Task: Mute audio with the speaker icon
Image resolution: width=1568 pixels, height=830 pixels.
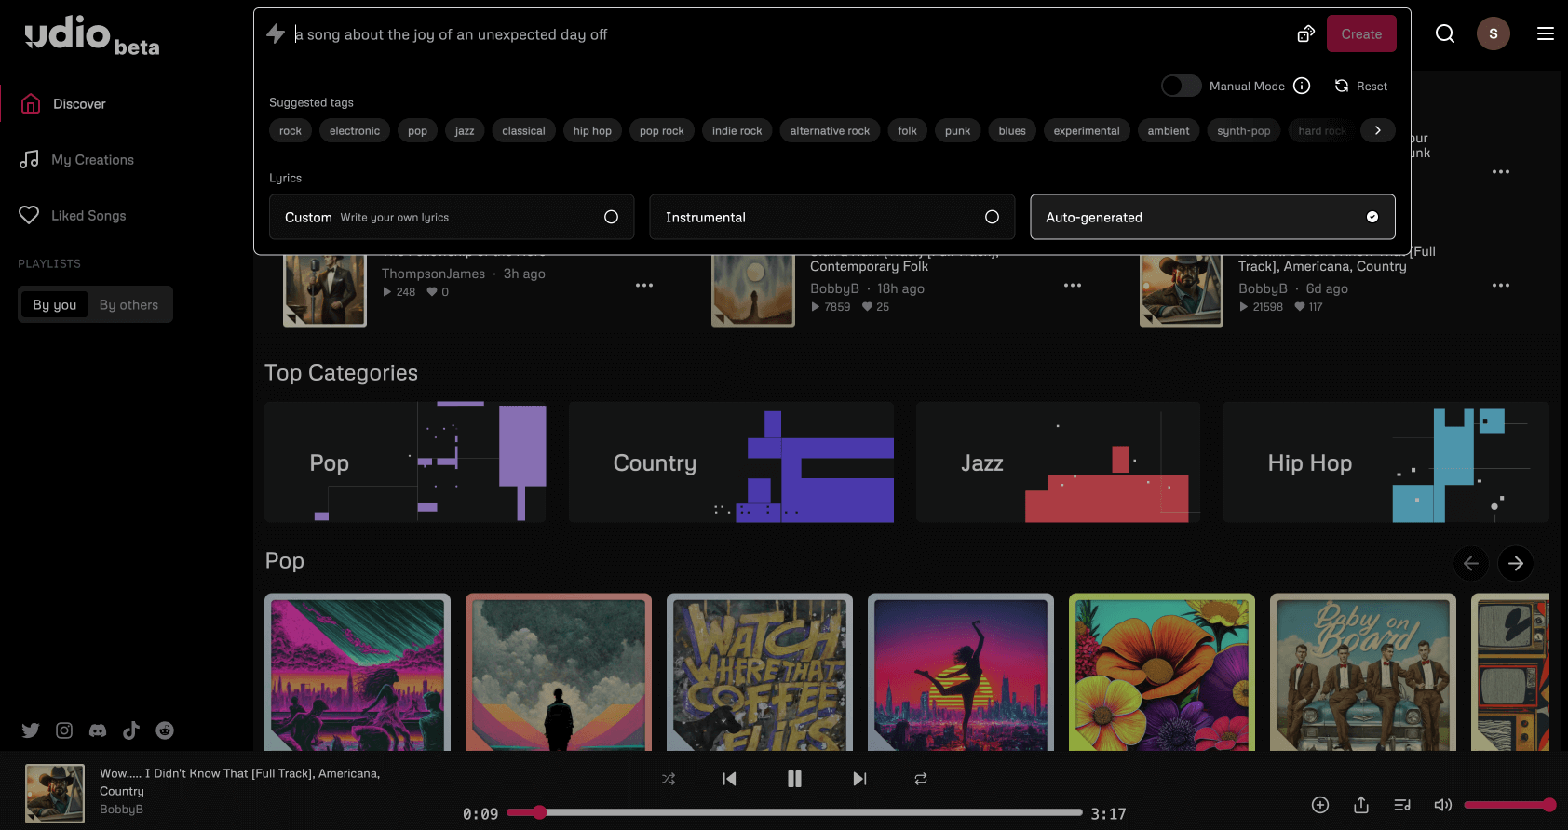Action: (x=1442, y=805)
